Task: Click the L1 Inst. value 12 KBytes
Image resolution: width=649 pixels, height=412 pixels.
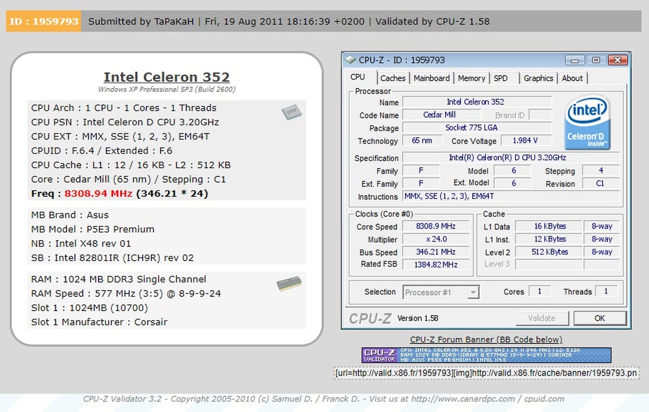Action: click(x=549, y=239)
